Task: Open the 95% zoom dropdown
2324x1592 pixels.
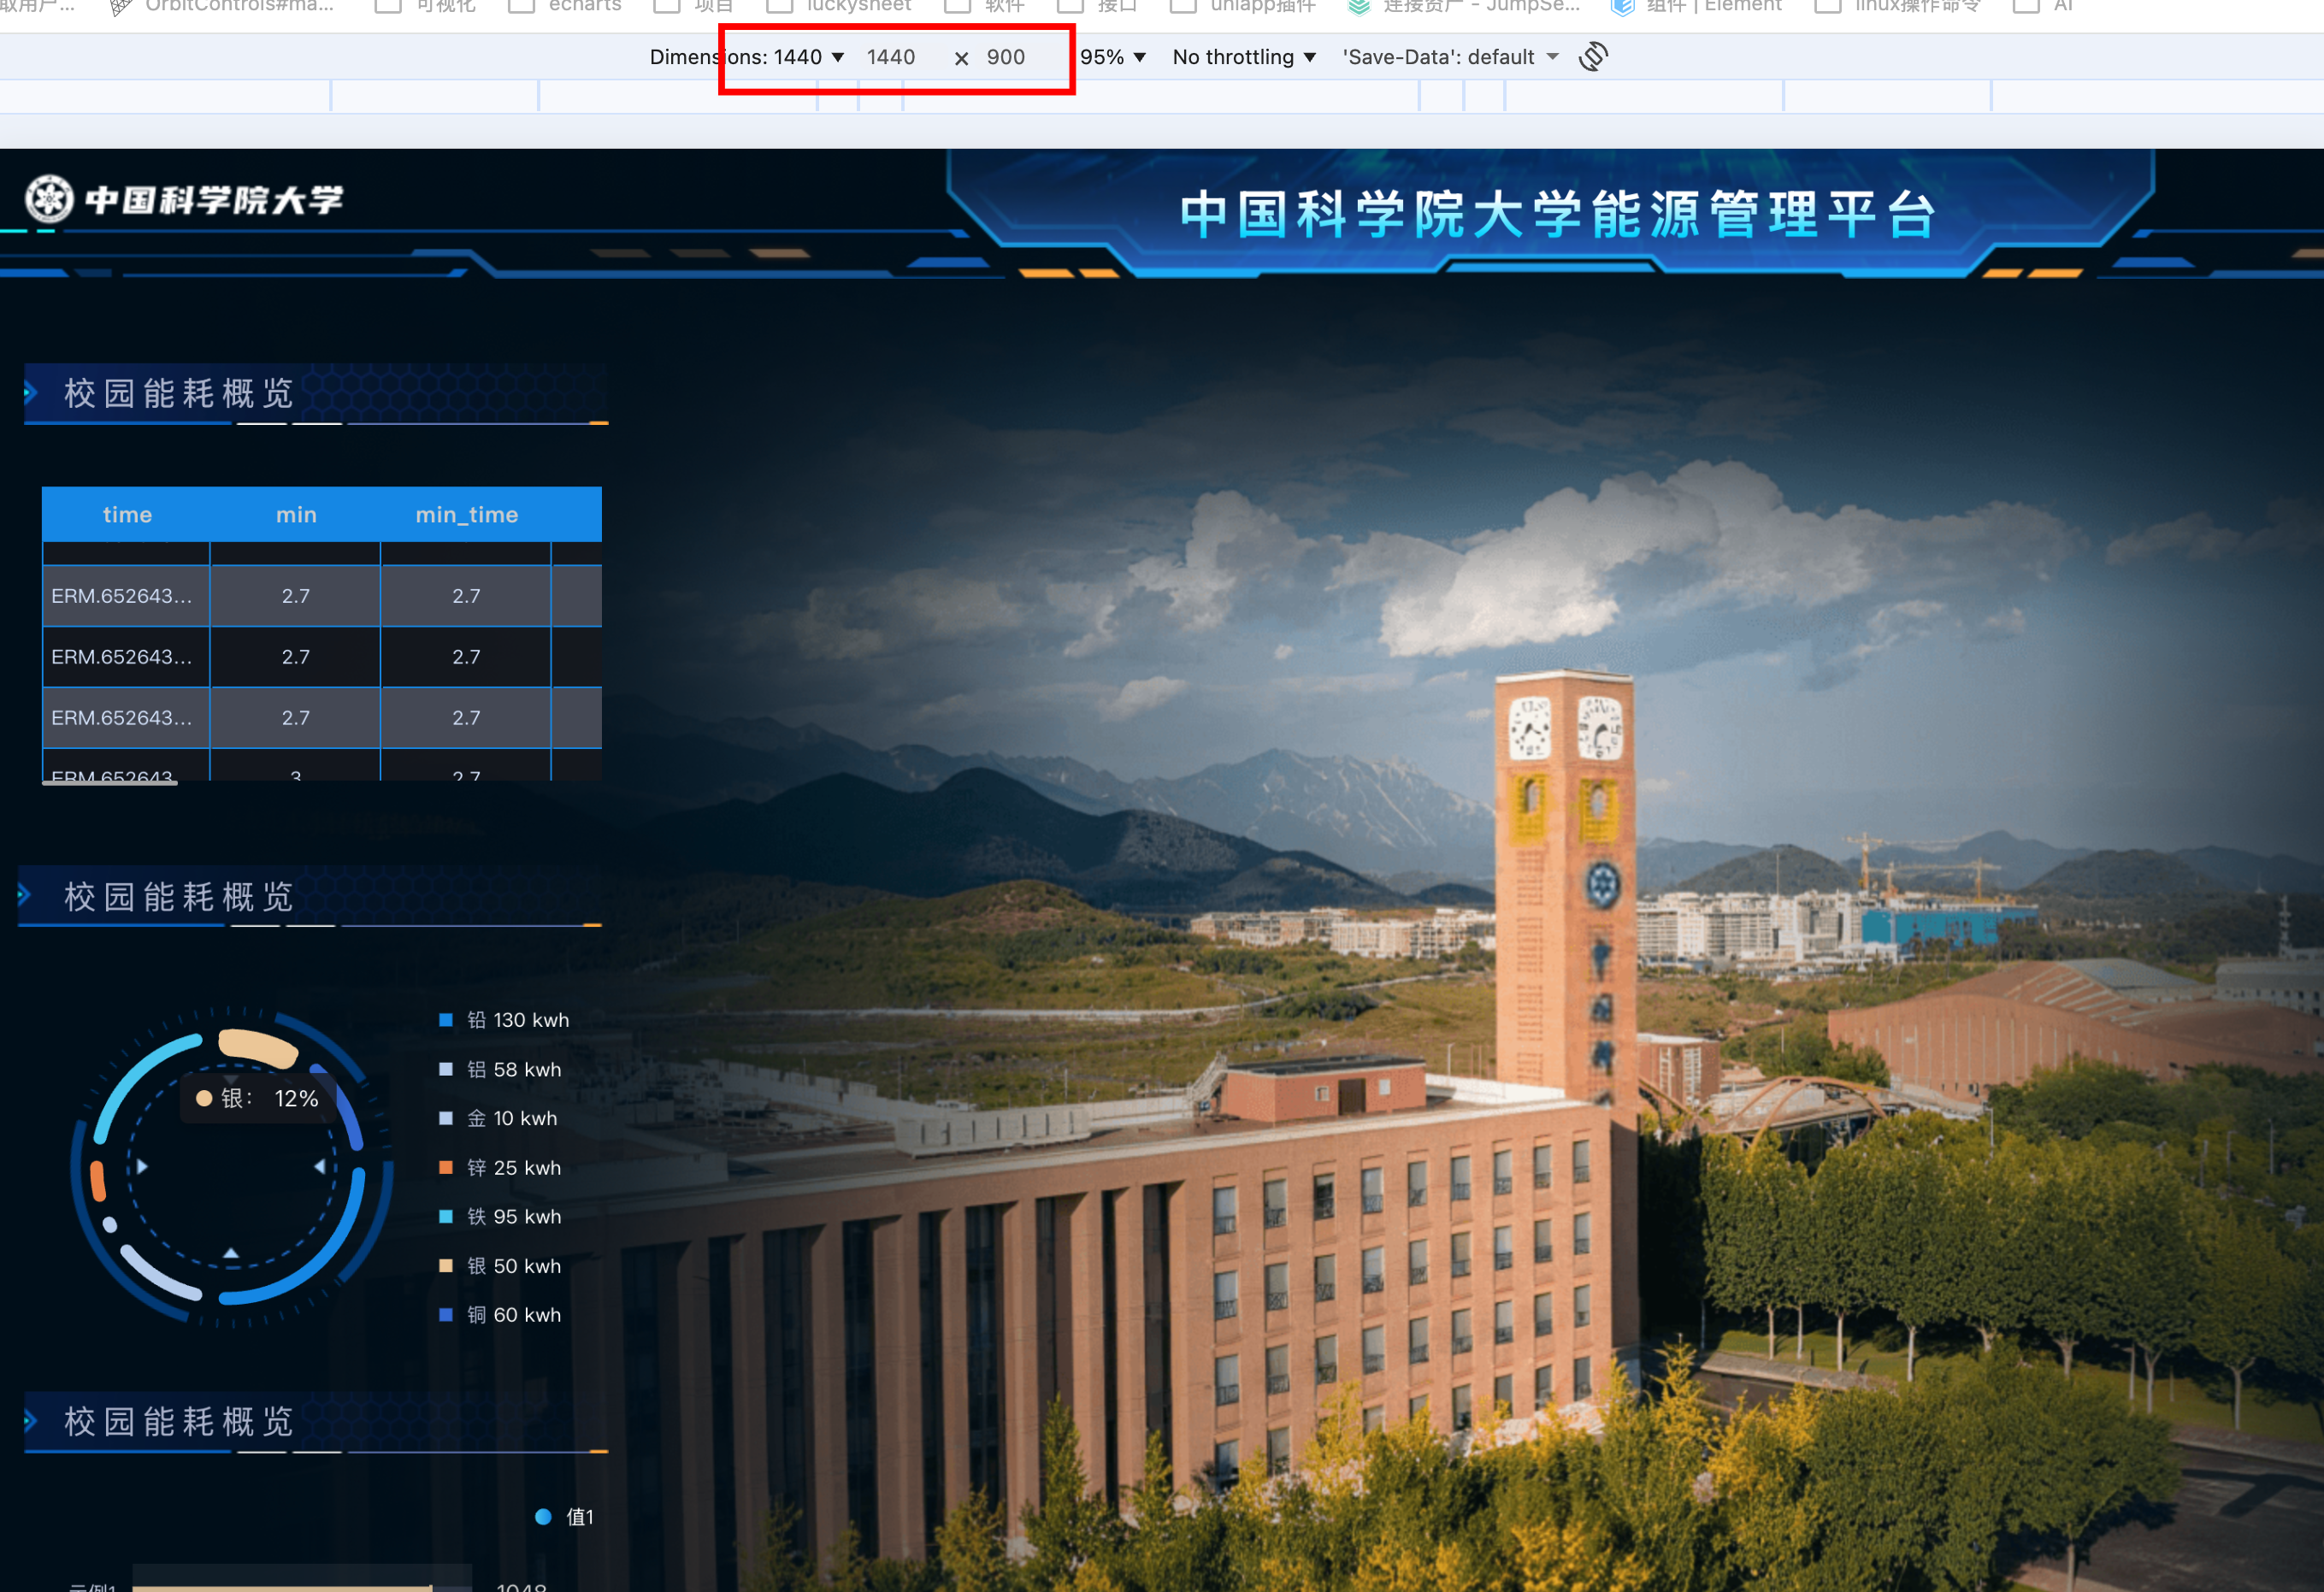Action: point(1112,57)
